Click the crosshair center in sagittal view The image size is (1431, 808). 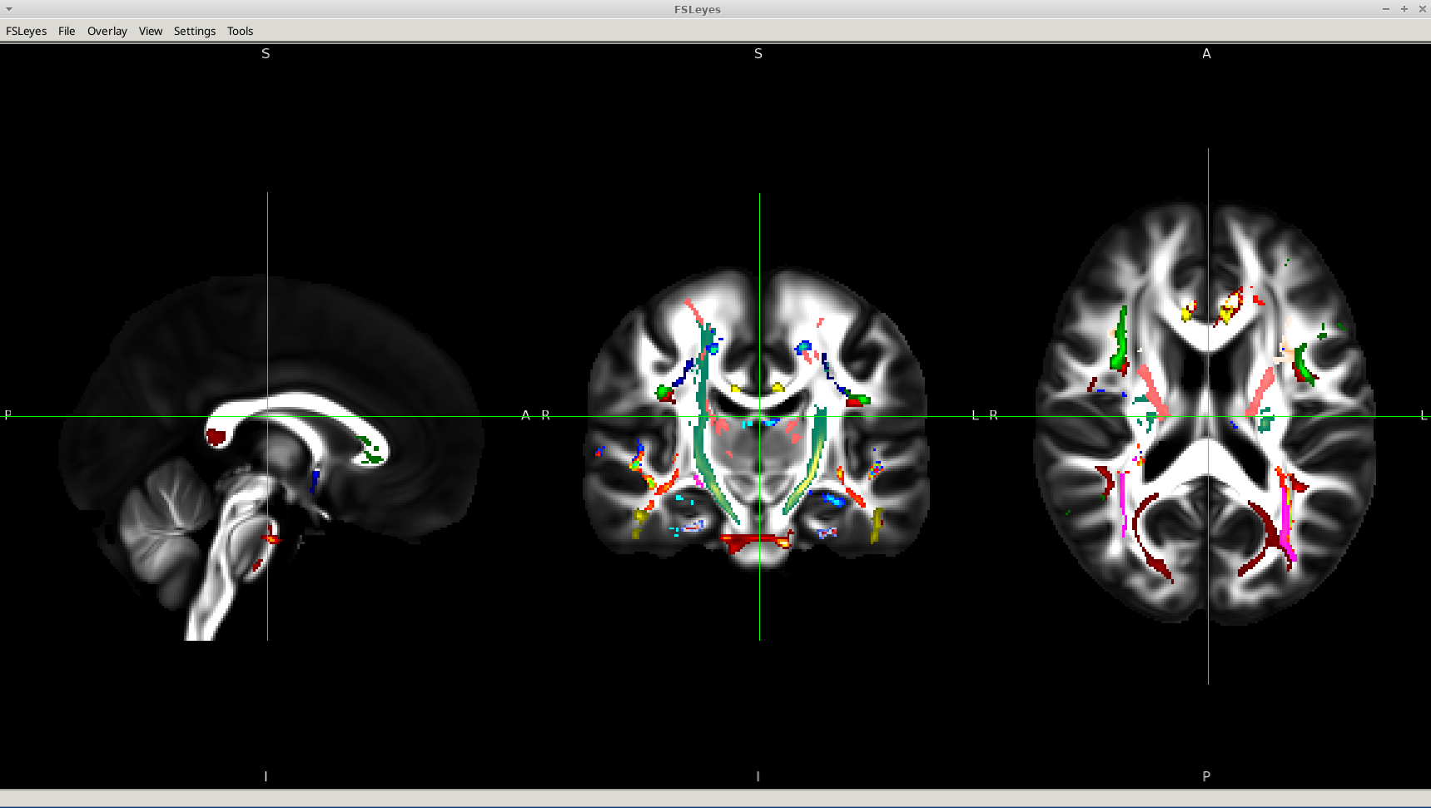tap(267, 417)
